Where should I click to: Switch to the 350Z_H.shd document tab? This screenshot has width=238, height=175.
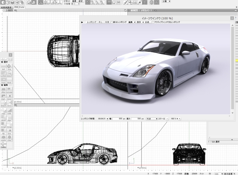point(18,7)
